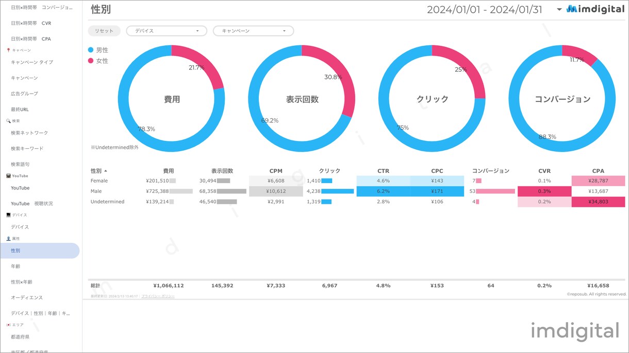
Task: Click the YouTube section heading icon in sidebar
Action: click(x=8, y=176)
